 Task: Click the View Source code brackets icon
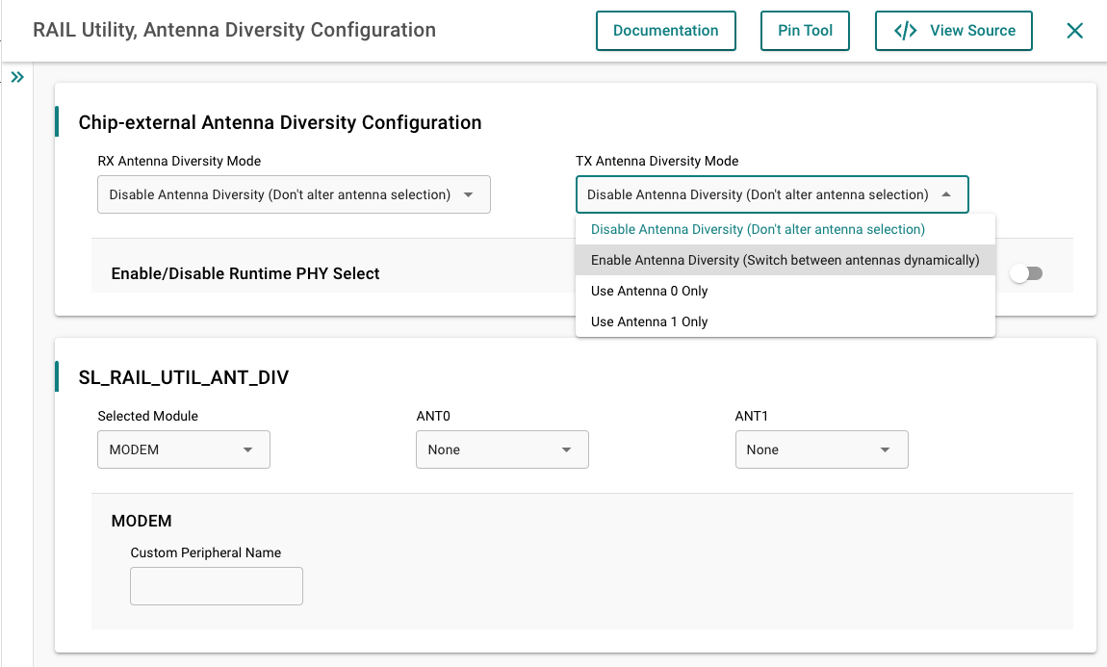(905, 31)
